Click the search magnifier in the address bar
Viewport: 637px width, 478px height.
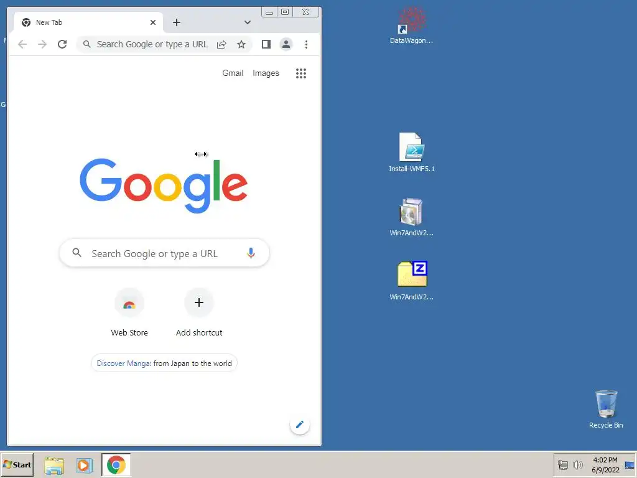(86, 44)
